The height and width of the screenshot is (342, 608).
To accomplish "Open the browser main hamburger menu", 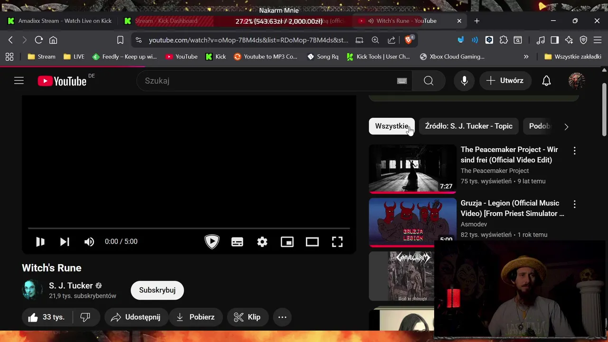I will coord(598,40).
